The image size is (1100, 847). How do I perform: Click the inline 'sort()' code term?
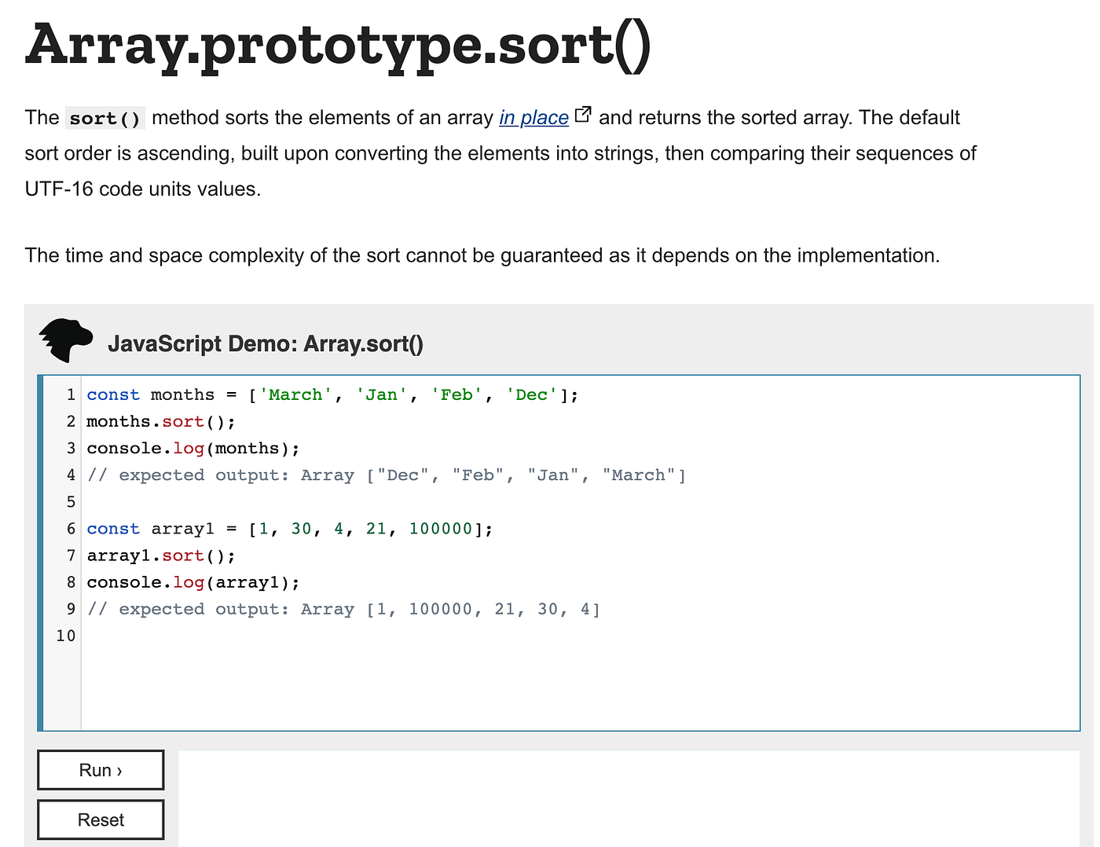click(105, 119)
